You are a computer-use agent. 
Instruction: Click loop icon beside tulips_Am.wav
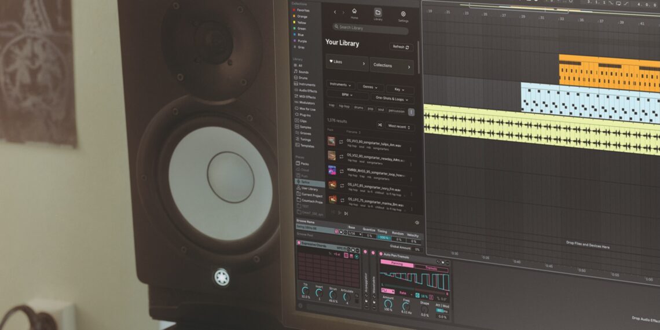click(342, 142)
